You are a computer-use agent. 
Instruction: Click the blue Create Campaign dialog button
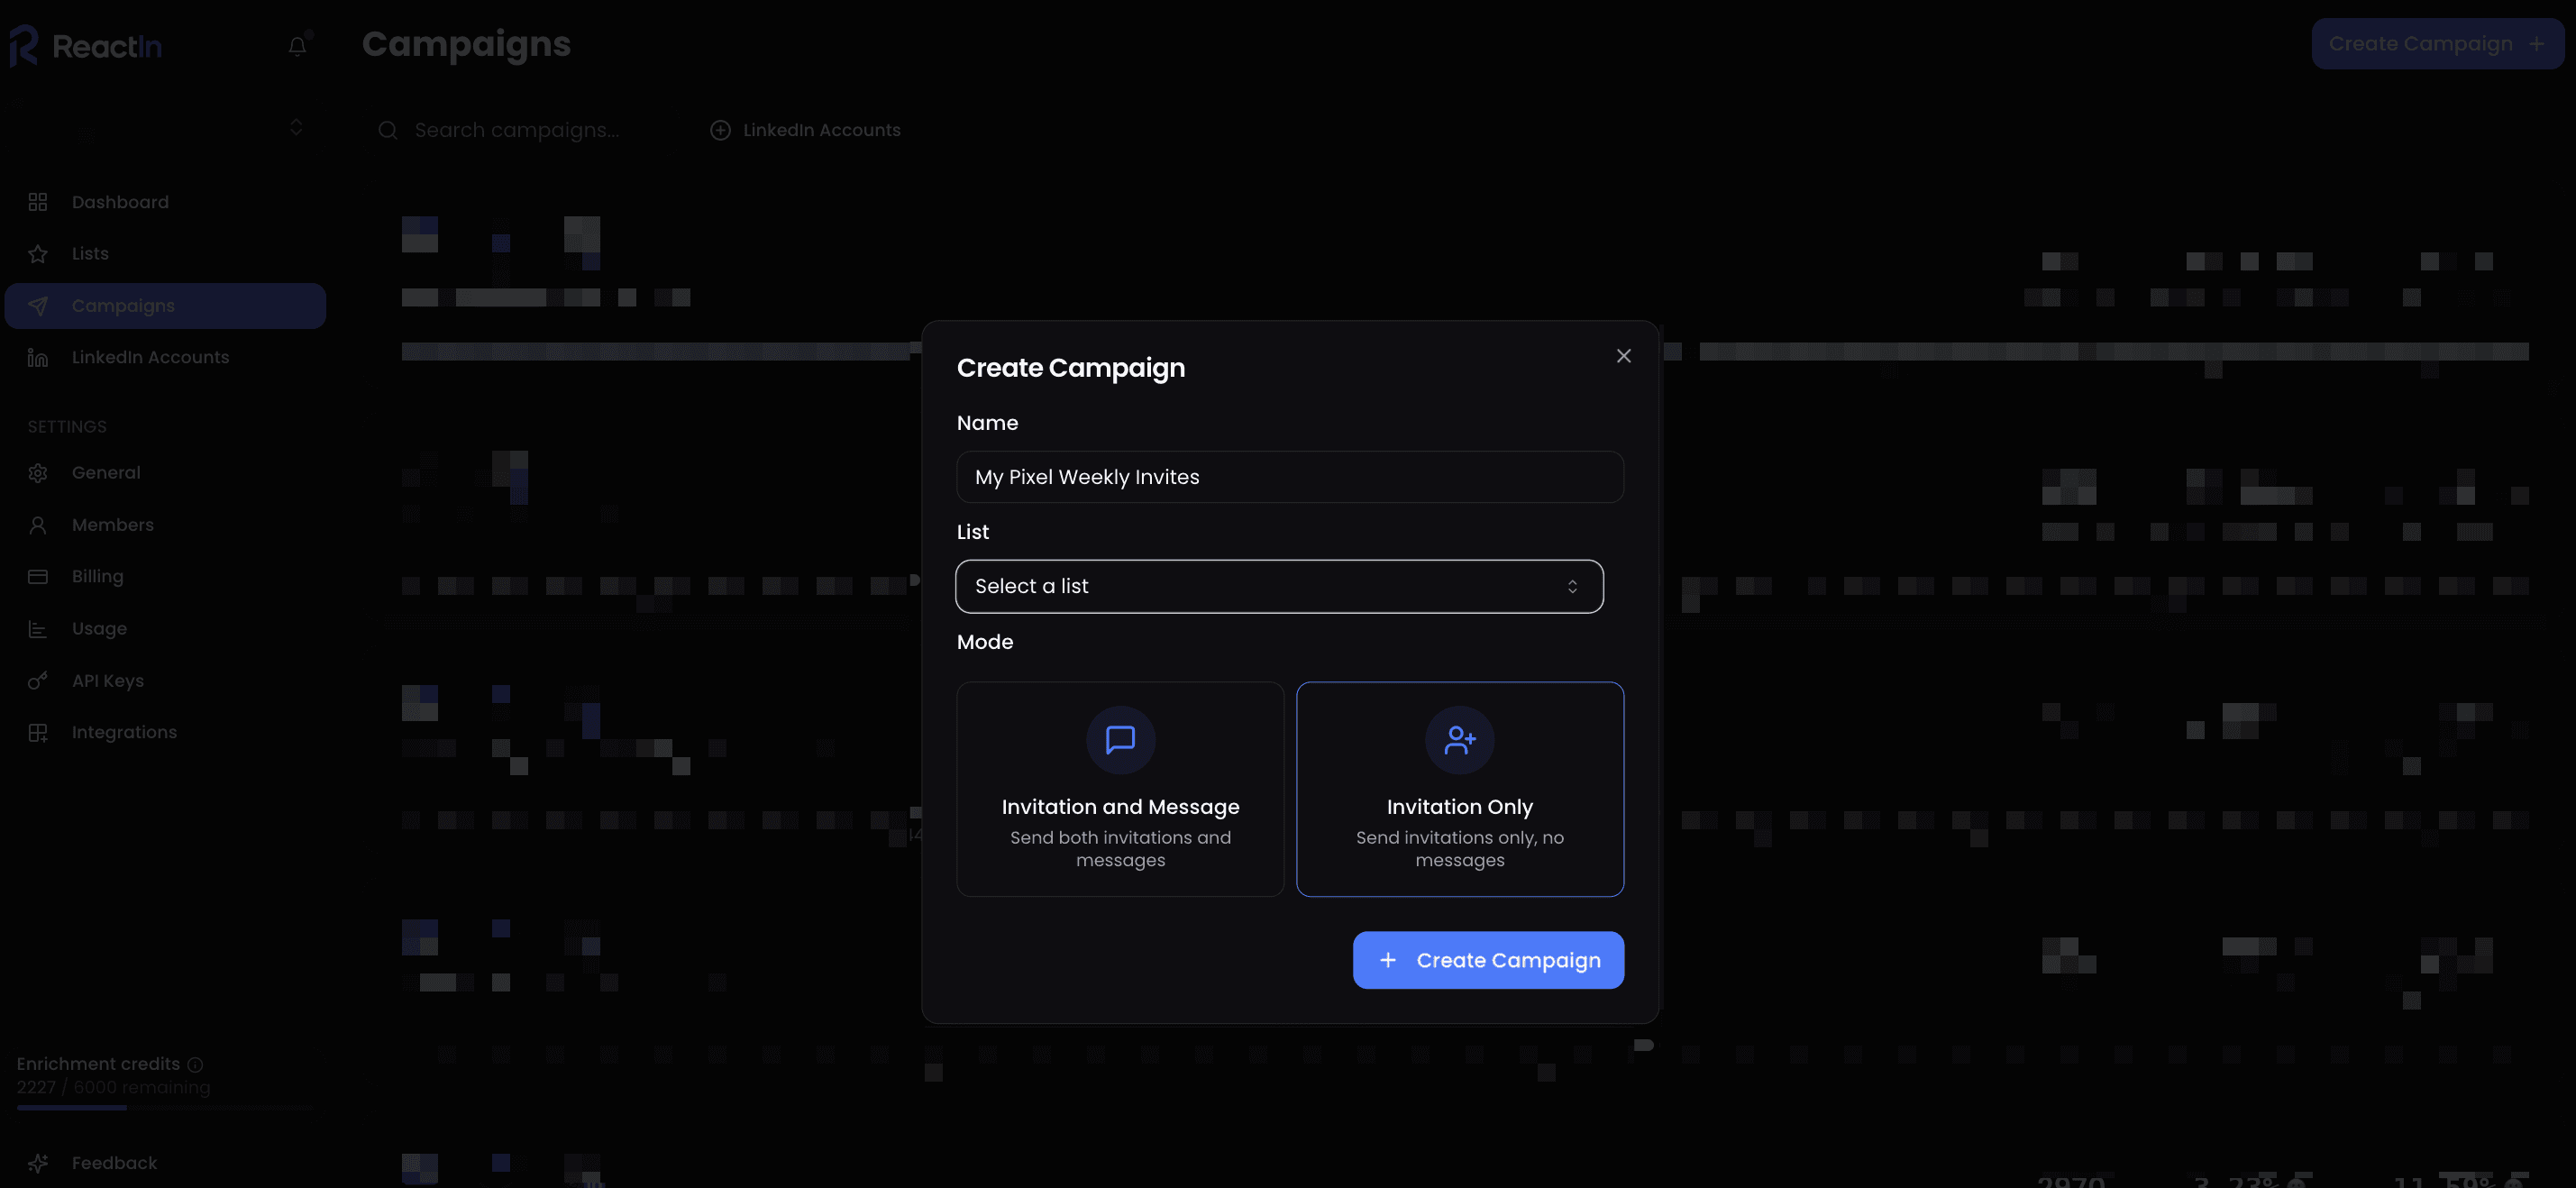click(x=1488, y=960)
